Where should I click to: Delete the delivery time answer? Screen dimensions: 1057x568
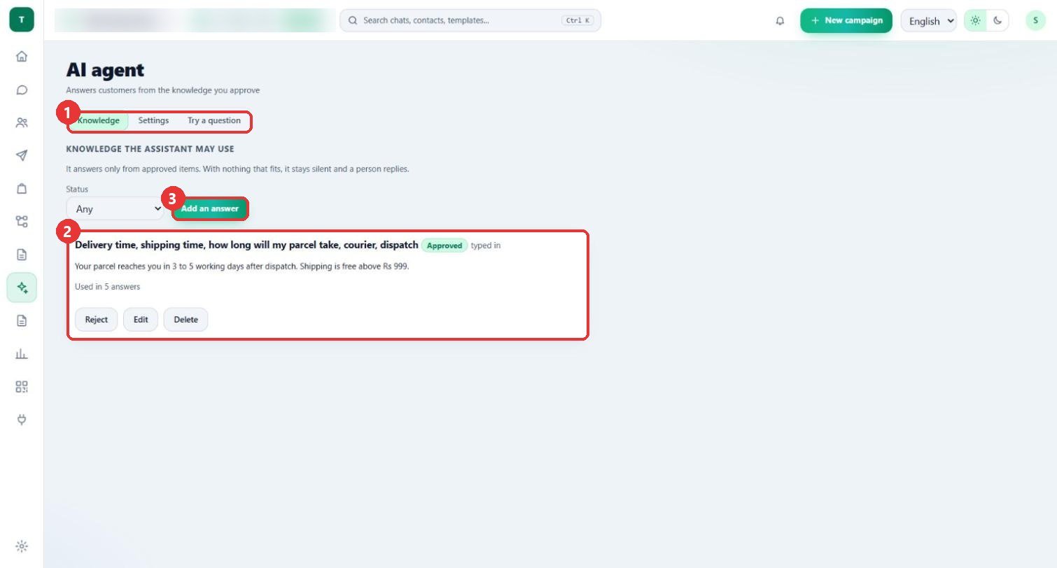click(185, 319)
